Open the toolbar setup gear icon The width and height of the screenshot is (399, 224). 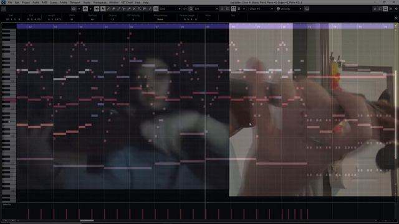coord(397,9)
